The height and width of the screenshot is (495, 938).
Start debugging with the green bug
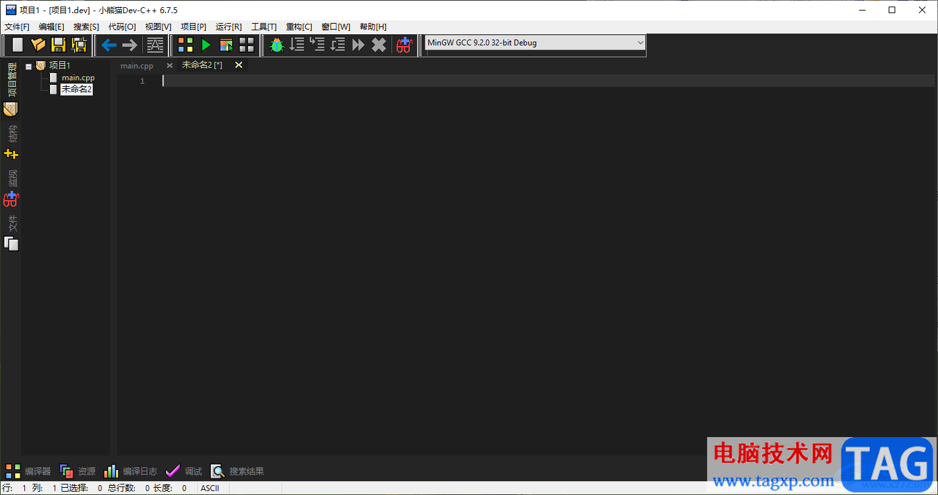[277, 45]
